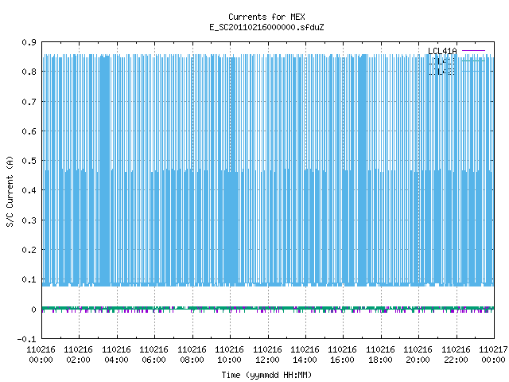Select the filename "E_SC20110216000000.sfduZ" subtitle
This screenshot has height=382, width=509.
coord(266,27)
